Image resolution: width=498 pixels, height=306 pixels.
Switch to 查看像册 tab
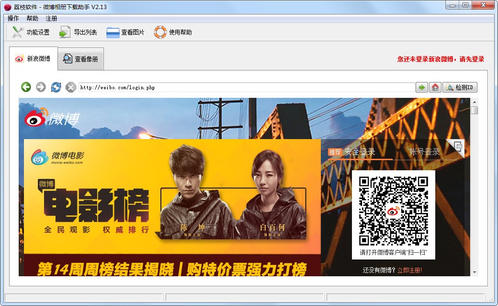coord(81,59)
